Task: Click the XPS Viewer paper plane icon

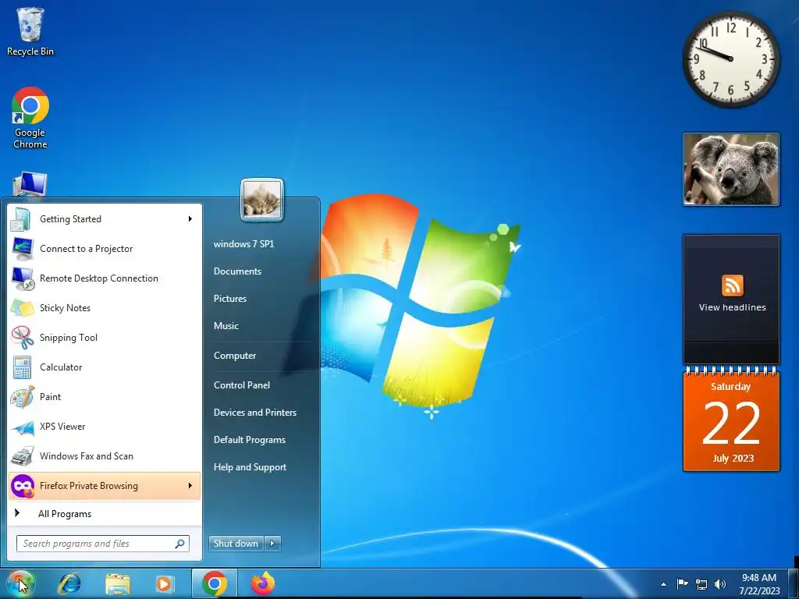Action: 23,427
